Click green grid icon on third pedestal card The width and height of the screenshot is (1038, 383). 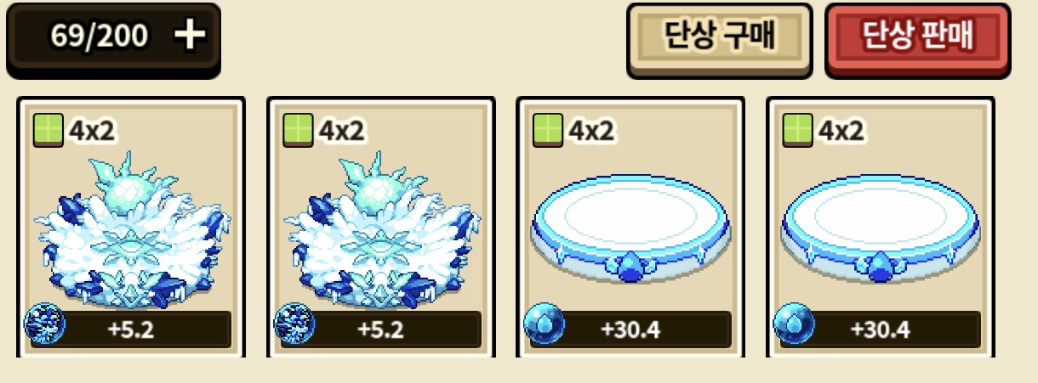[547, 131]
